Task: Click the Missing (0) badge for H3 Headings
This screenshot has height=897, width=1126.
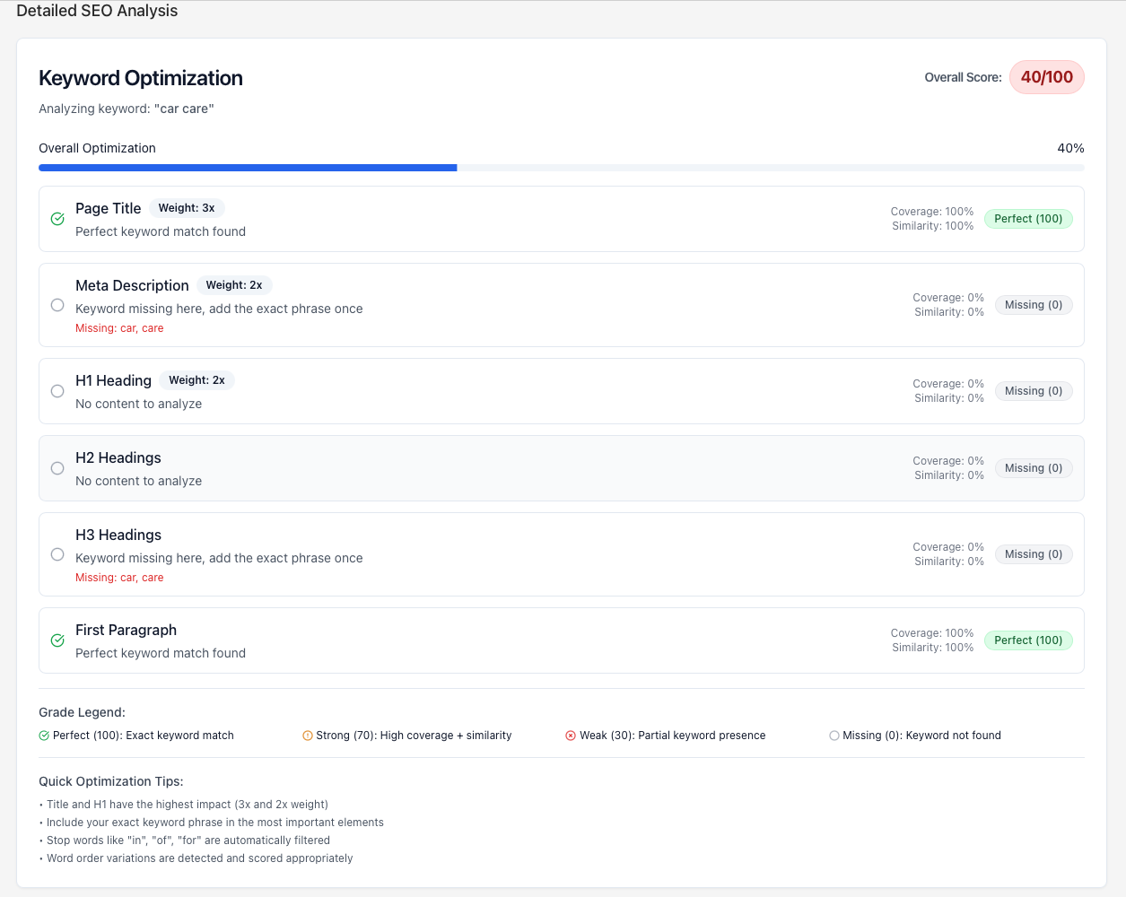Action: pyautogui.click(x=1034, y=554)
